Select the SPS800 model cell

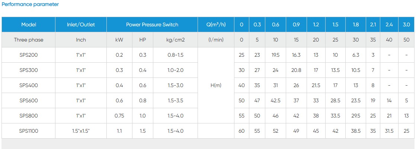(x=29, y=116)
